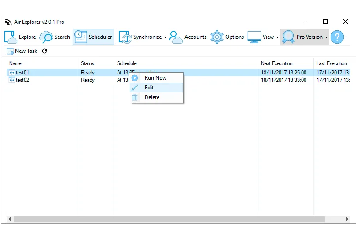Click the refresh tasks icon
The height and width of the screenshot is (239, 357).
(x=44, y=51)
